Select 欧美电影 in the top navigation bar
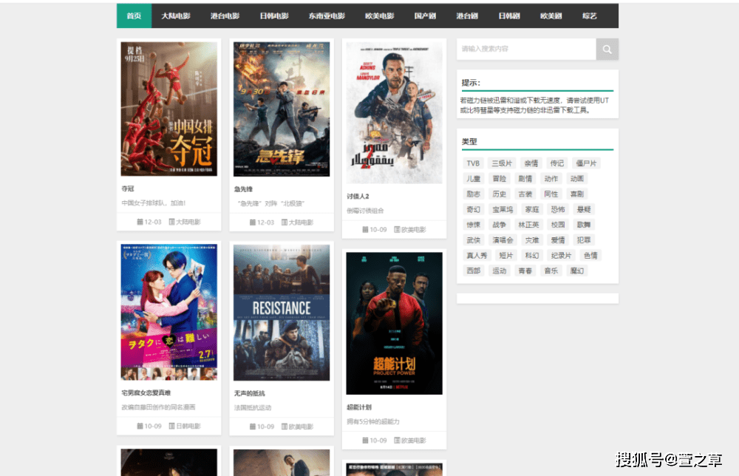The width and height of the screenshot is (739, 476). 380,16
